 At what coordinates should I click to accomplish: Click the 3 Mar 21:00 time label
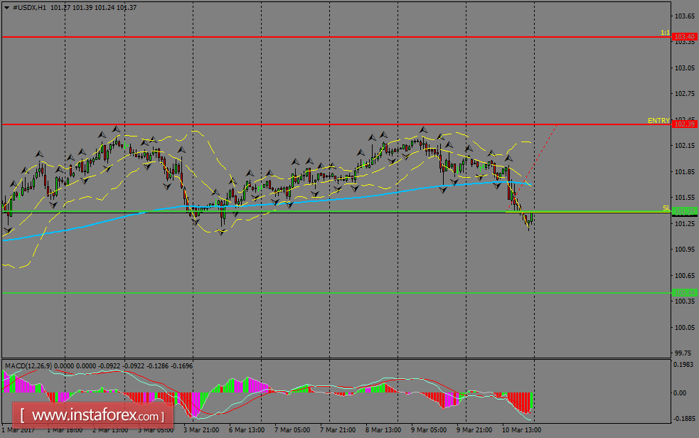201,430
